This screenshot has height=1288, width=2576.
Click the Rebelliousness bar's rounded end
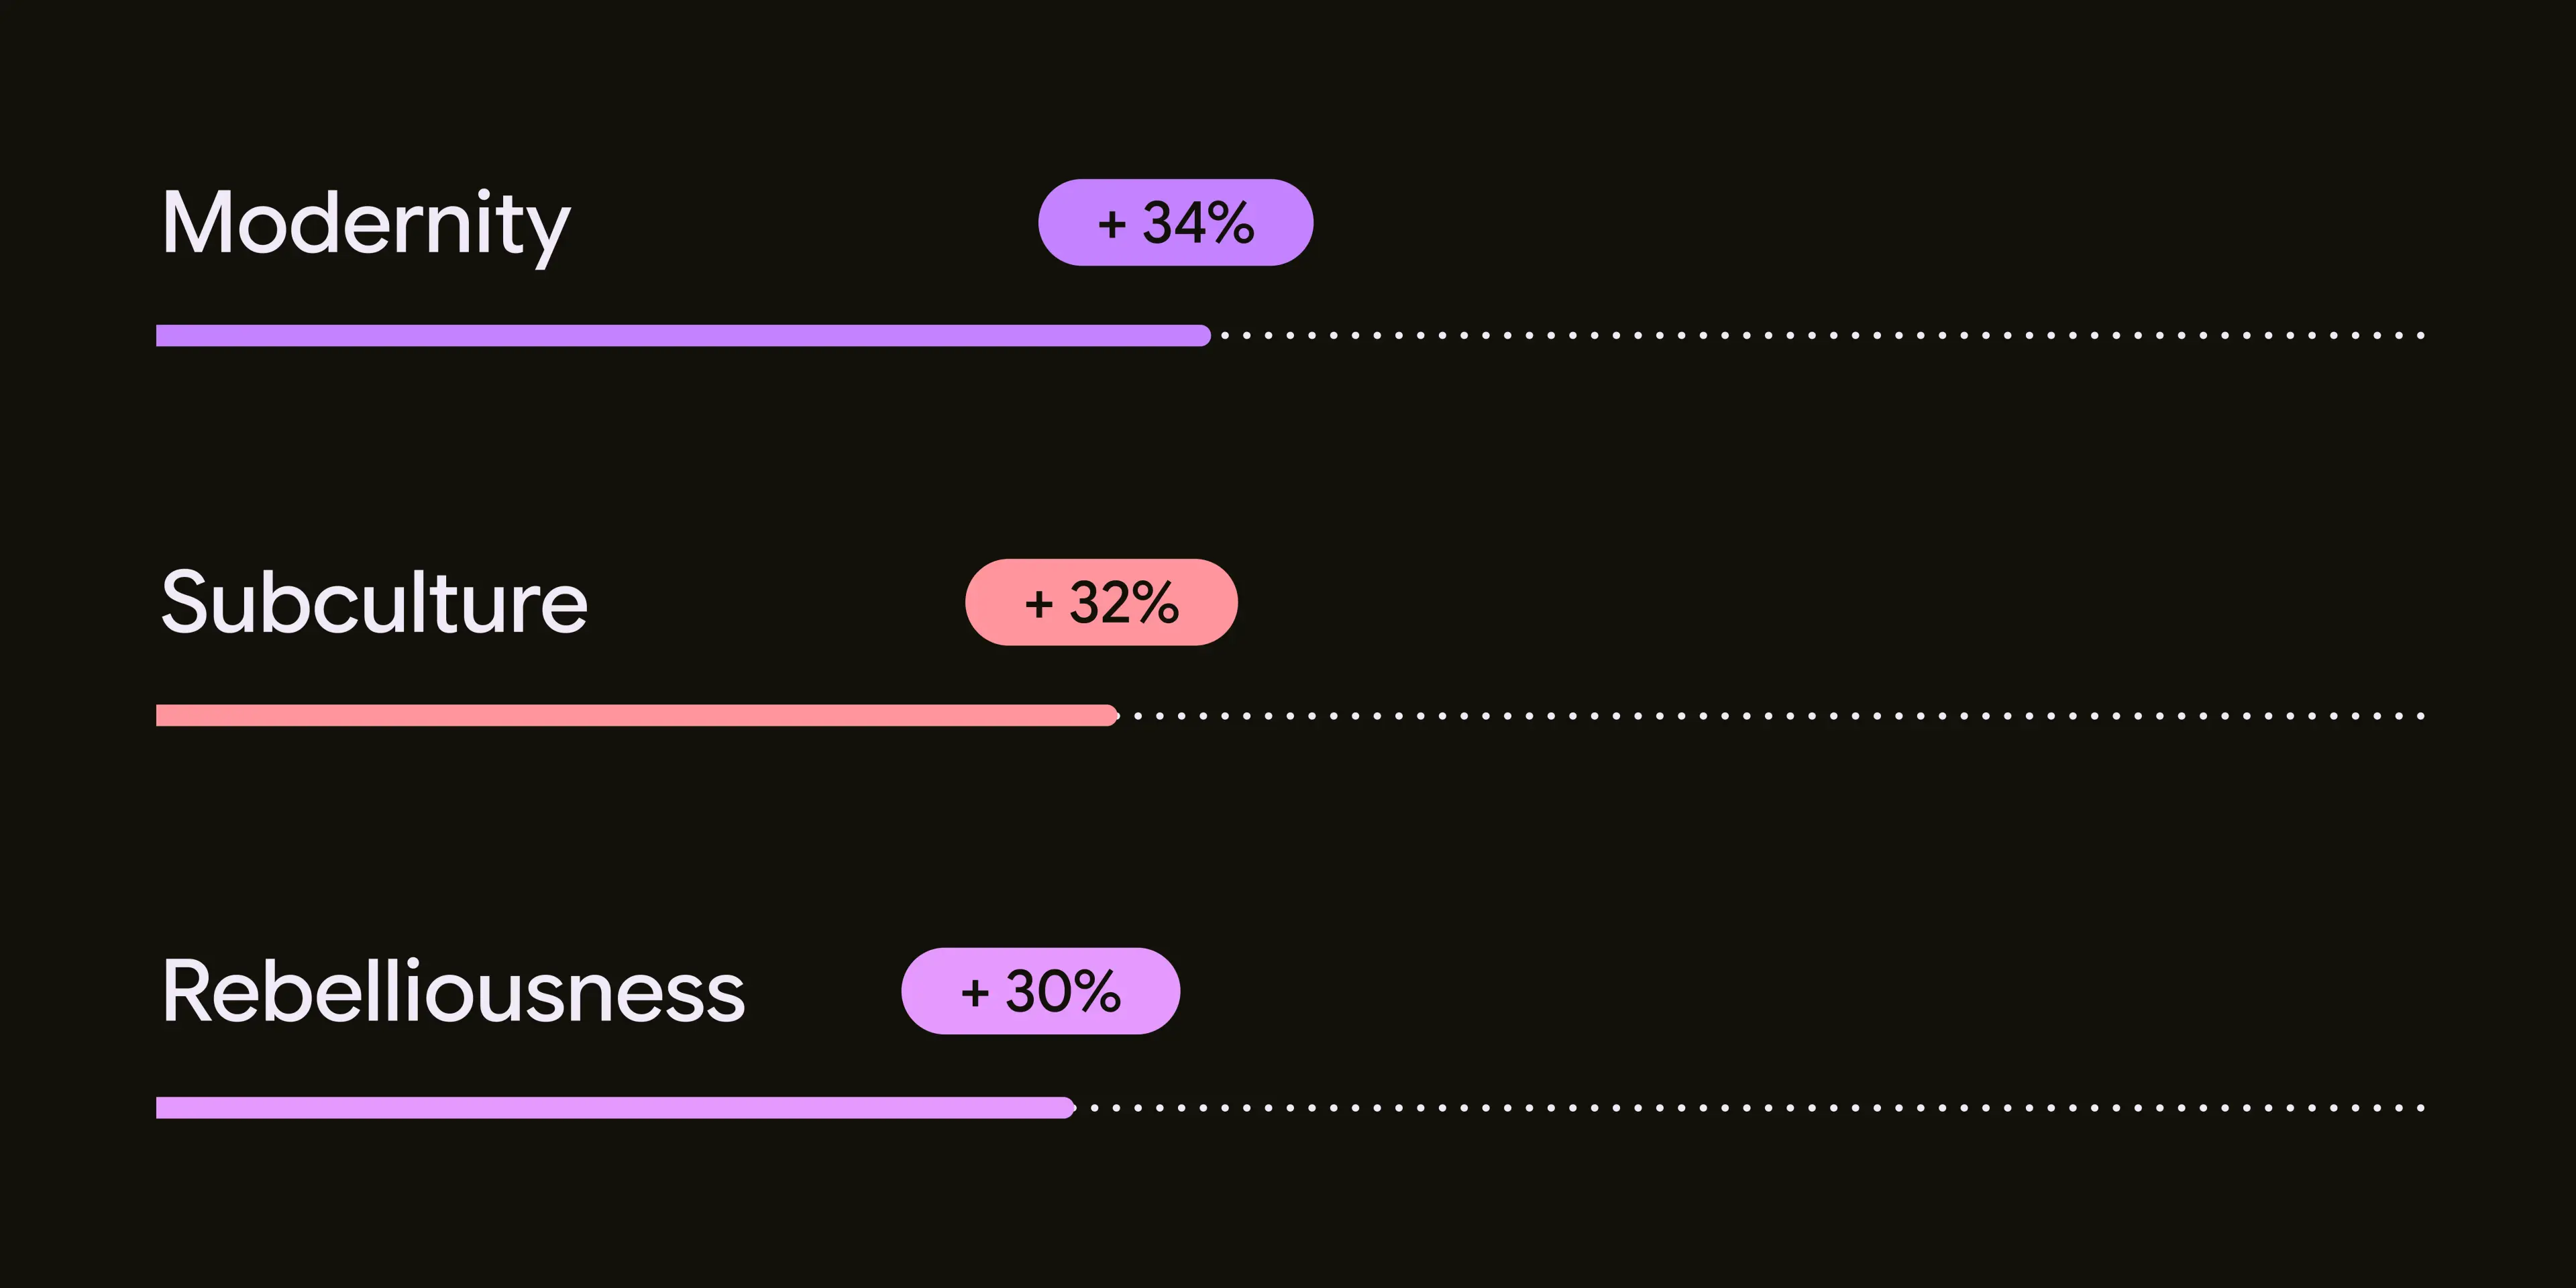coord(1068,1107)
